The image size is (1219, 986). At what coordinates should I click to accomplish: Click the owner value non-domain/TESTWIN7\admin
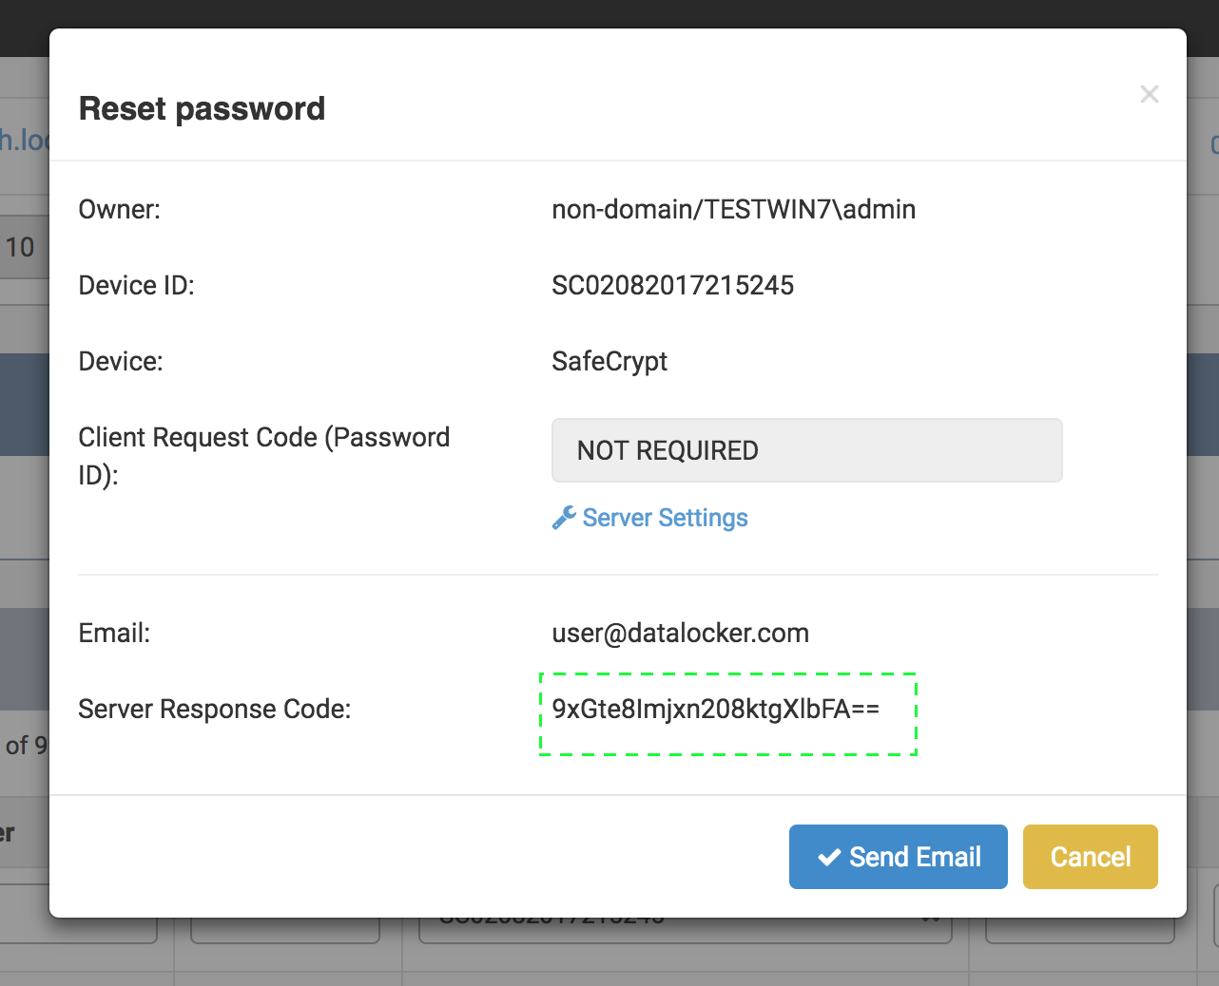click(x=733, y=210)
